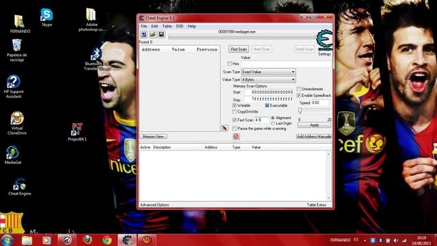437x246 pixels.
Task: Open Firefox from the taskbar
Action: click(87, 240)
